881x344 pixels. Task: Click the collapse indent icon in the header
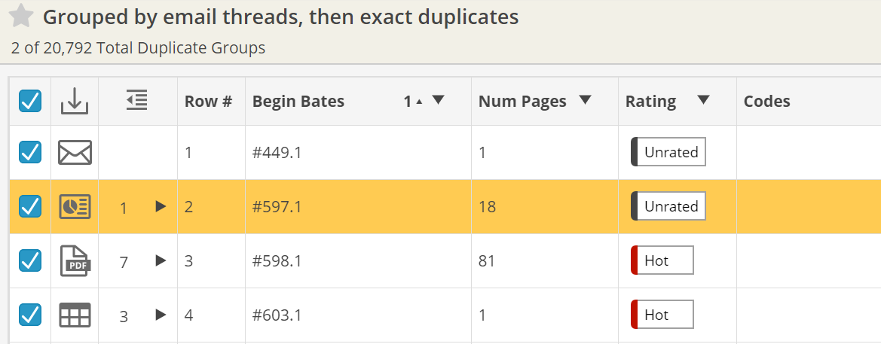(137, 100)
